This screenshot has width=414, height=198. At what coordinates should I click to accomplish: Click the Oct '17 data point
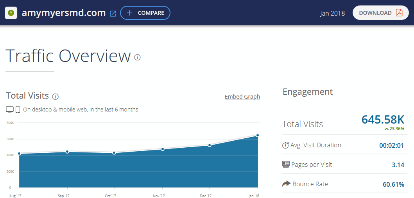[114, 153]
